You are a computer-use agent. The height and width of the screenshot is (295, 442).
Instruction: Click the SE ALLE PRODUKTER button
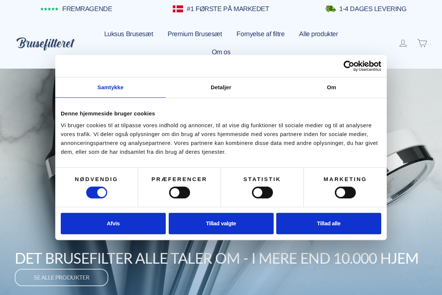pos(61,277)
